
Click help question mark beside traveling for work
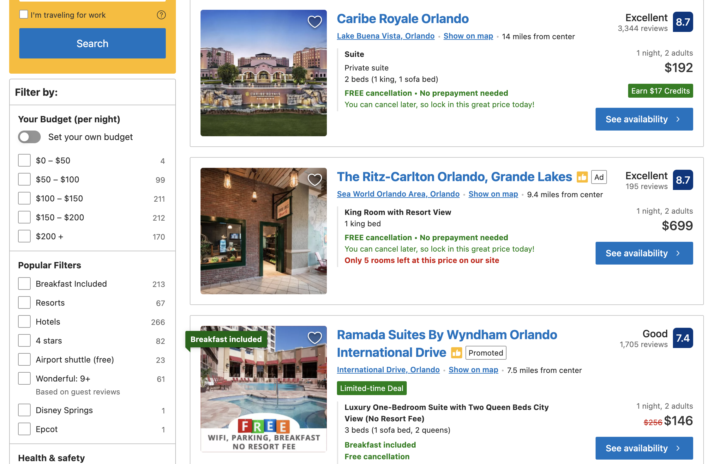[x=161, y=15]
